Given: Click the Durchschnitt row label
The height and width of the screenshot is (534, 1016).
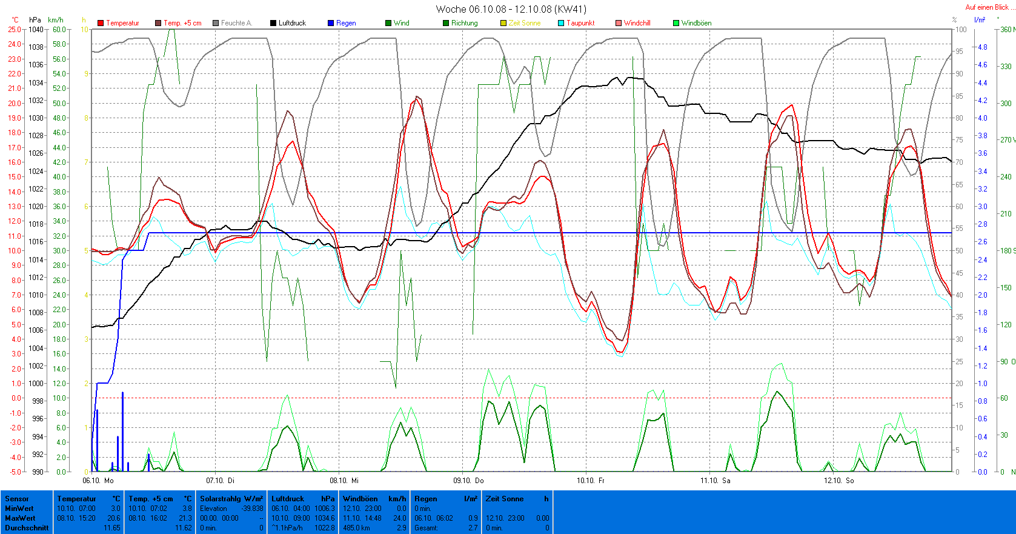Looking at the screenshot, I should point(27,528).
